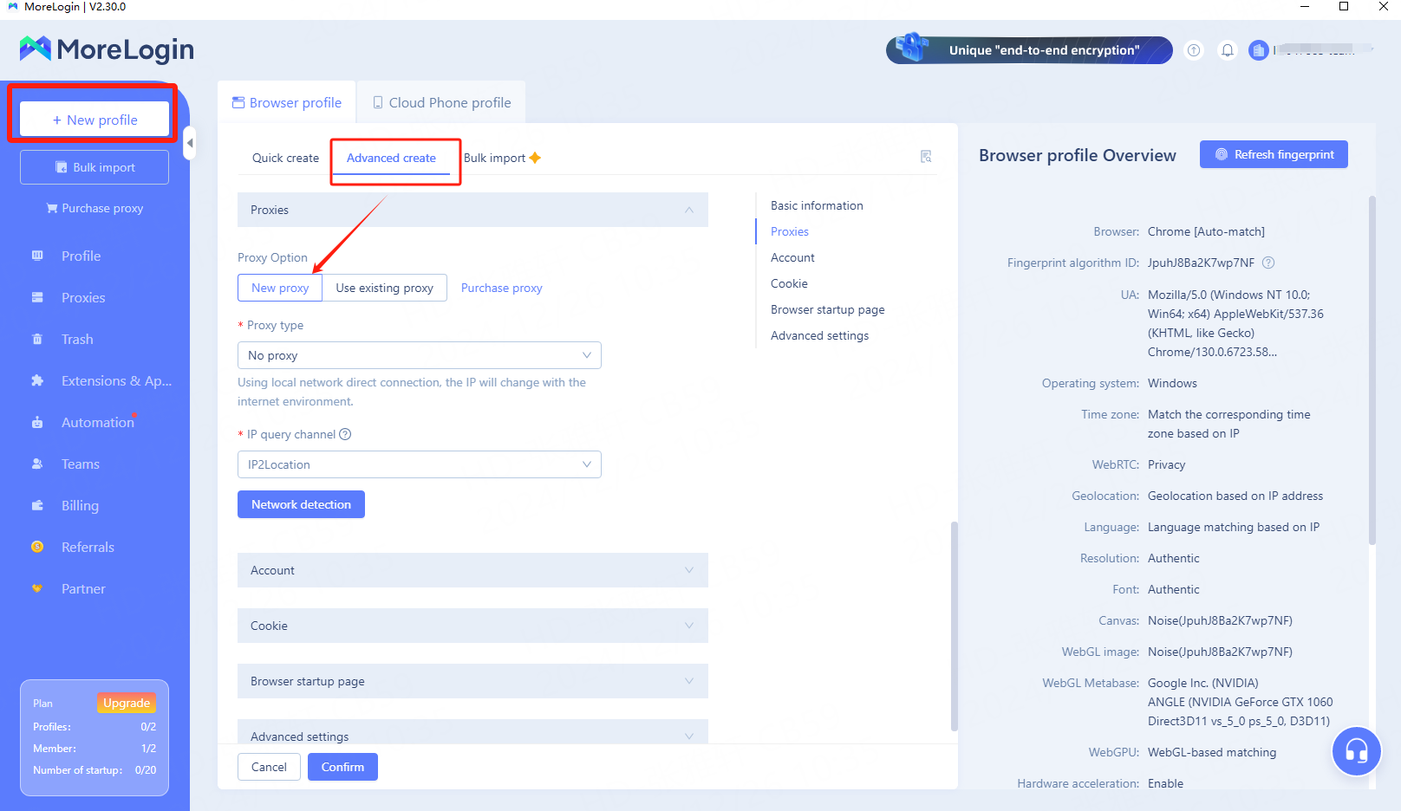Select the New proxy option
Viewport: 1401px width, 811px height.
point(280,288)
